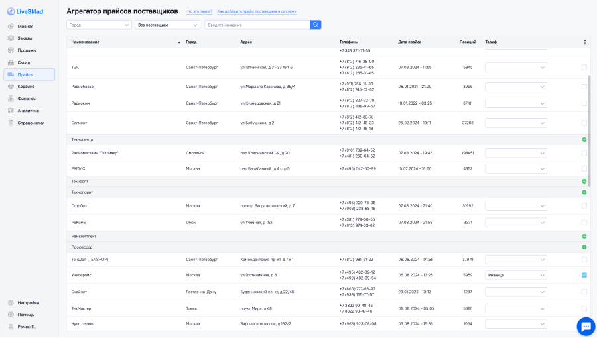This screenshot has height=338, width=597.
Task: Sort by Дата прайса column header
Action: point(410,42)
